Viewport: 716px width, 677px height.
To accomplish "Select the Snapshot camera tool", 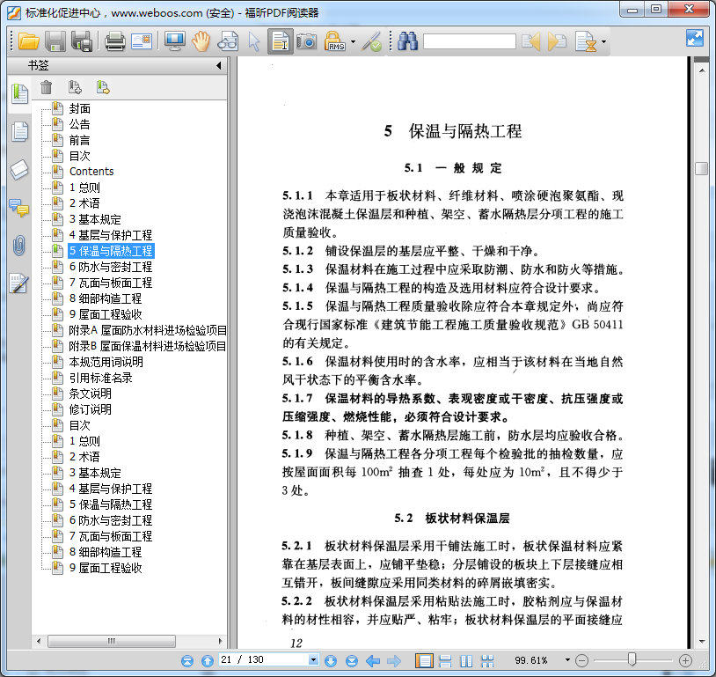I will pos(306,41).
